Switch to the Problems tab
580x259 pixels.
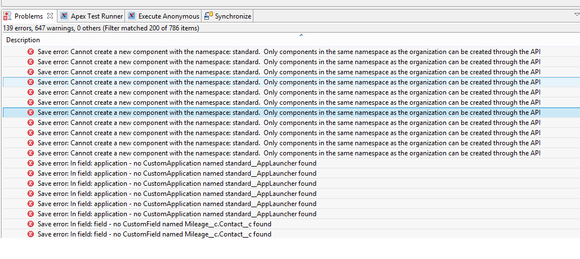click(28, 16)
